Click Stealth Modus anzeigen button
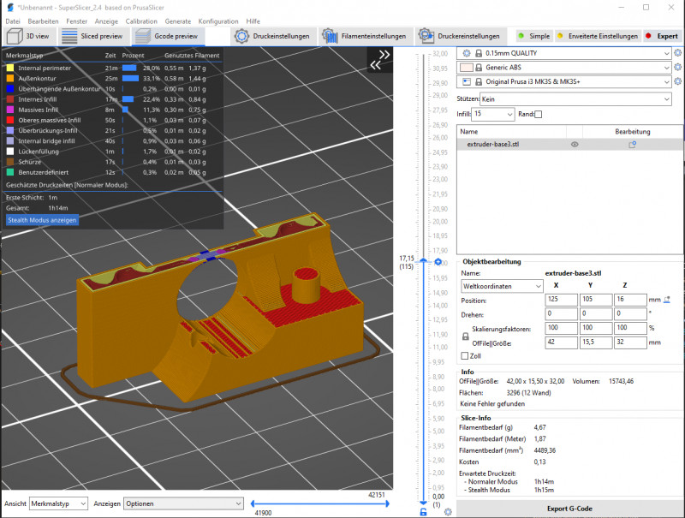Screen dimensions: 685x518 (42, 220)
